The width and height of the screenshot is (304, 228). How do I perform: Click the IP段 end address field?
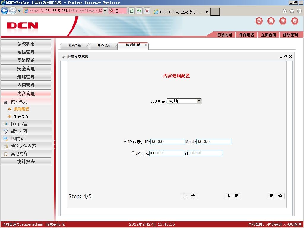click(x=205, y=153)
